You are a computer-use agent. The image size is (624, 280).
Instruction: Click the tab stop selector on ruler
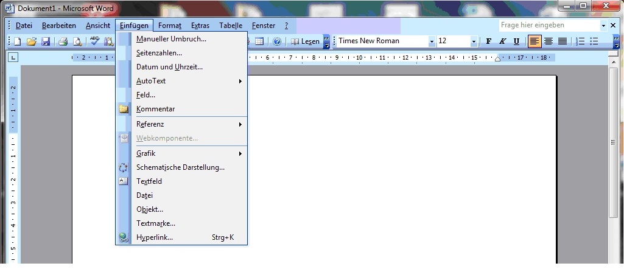[x=13, y=58]
